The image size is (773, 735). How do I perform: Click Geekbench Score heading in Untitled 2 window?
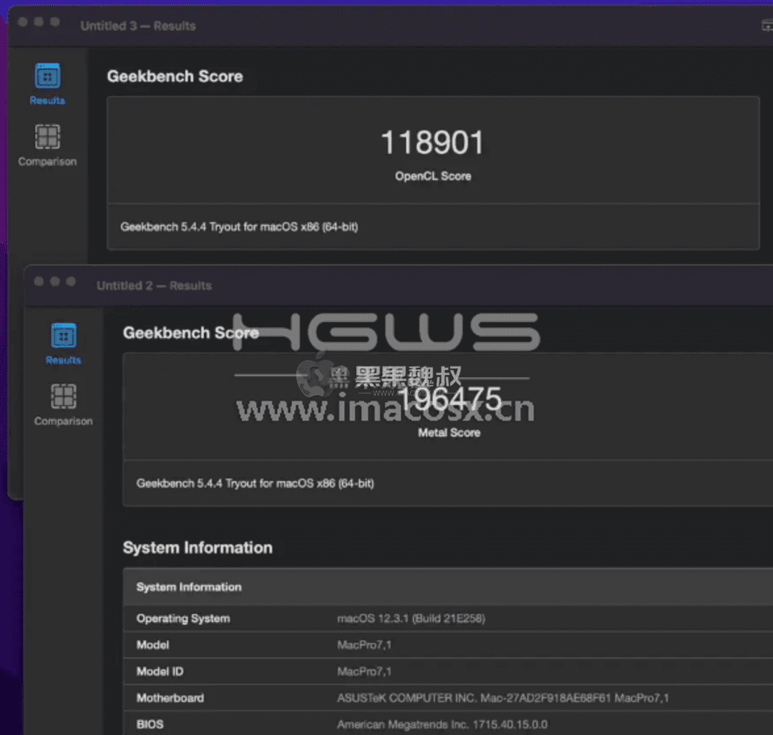[191, 333]
